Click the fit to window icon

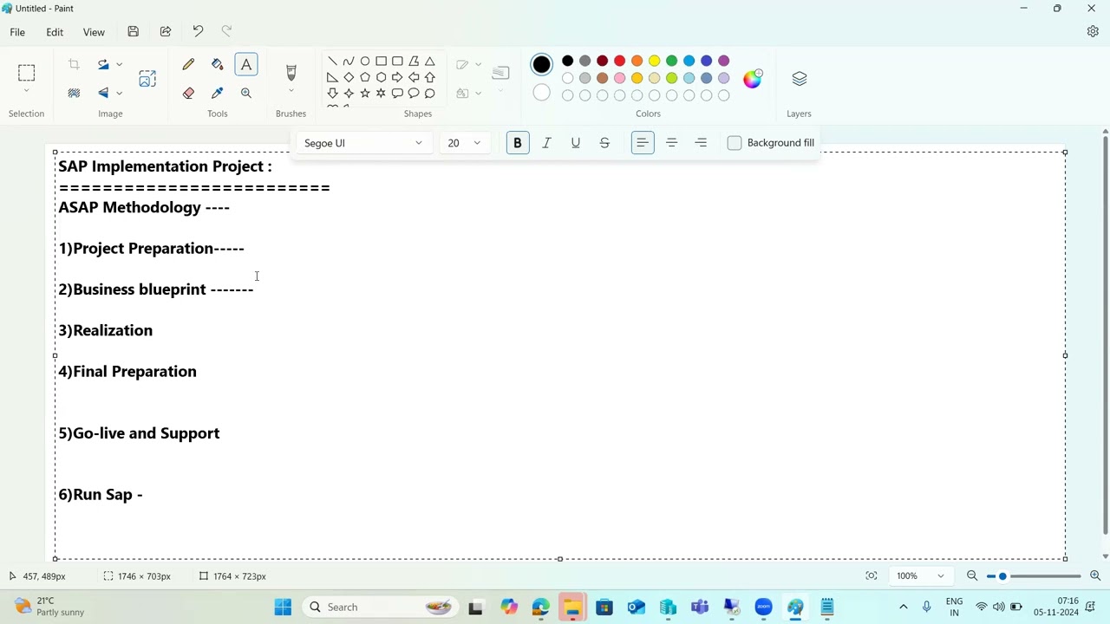coord(872,575)
